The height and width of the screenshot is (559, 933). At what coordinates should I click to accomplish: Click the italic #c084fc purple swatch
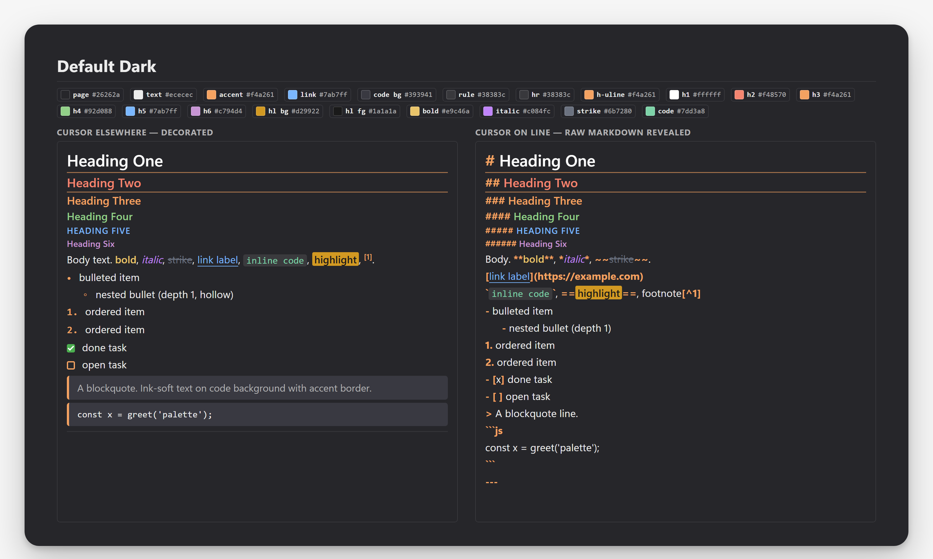[x=517, y=111]
